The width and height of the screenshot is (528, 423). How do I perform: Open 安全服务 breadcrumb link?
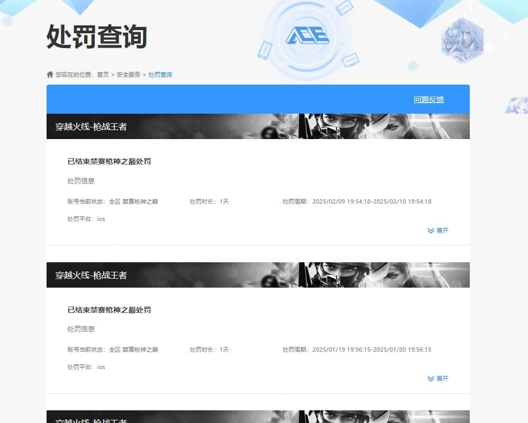tap(128, 75)
